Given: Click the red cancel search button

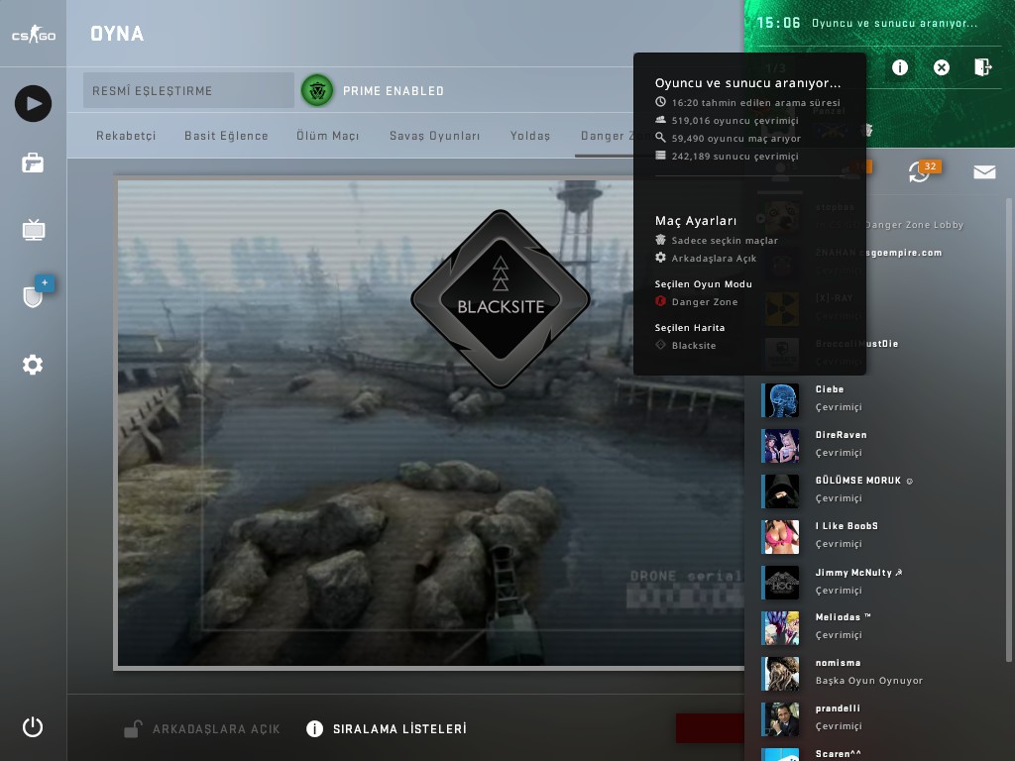Looking at the screenshot, I should point(710,728).
